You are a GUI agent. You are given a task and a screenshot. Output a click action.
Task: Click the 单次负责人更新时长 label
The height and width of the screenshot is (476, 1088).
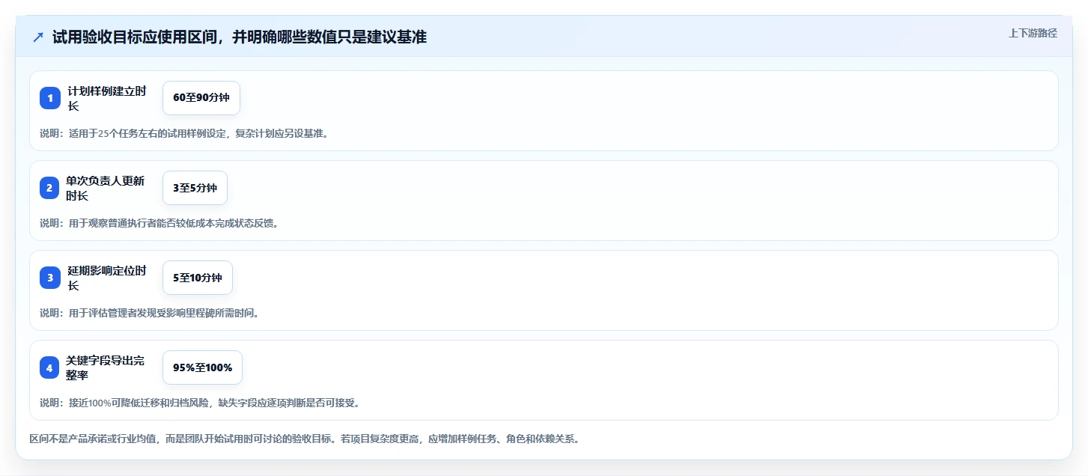106,188
